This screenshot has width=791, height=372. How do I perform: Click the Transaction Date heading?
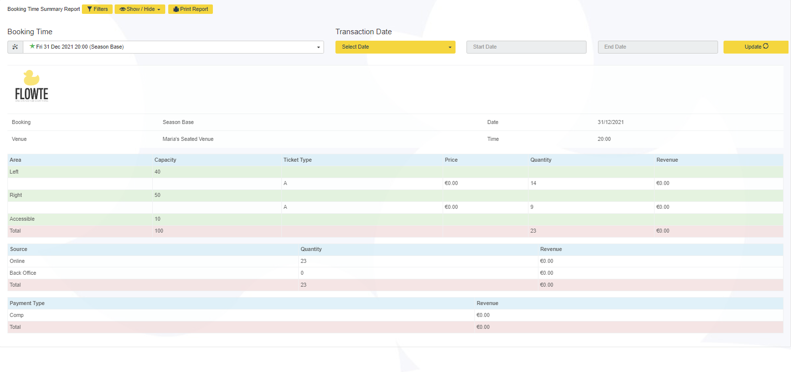(x=364, y=32)
